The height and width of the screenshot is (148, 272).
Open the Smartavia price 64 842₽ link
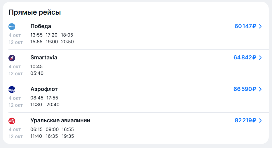click(x=245, y=58)
